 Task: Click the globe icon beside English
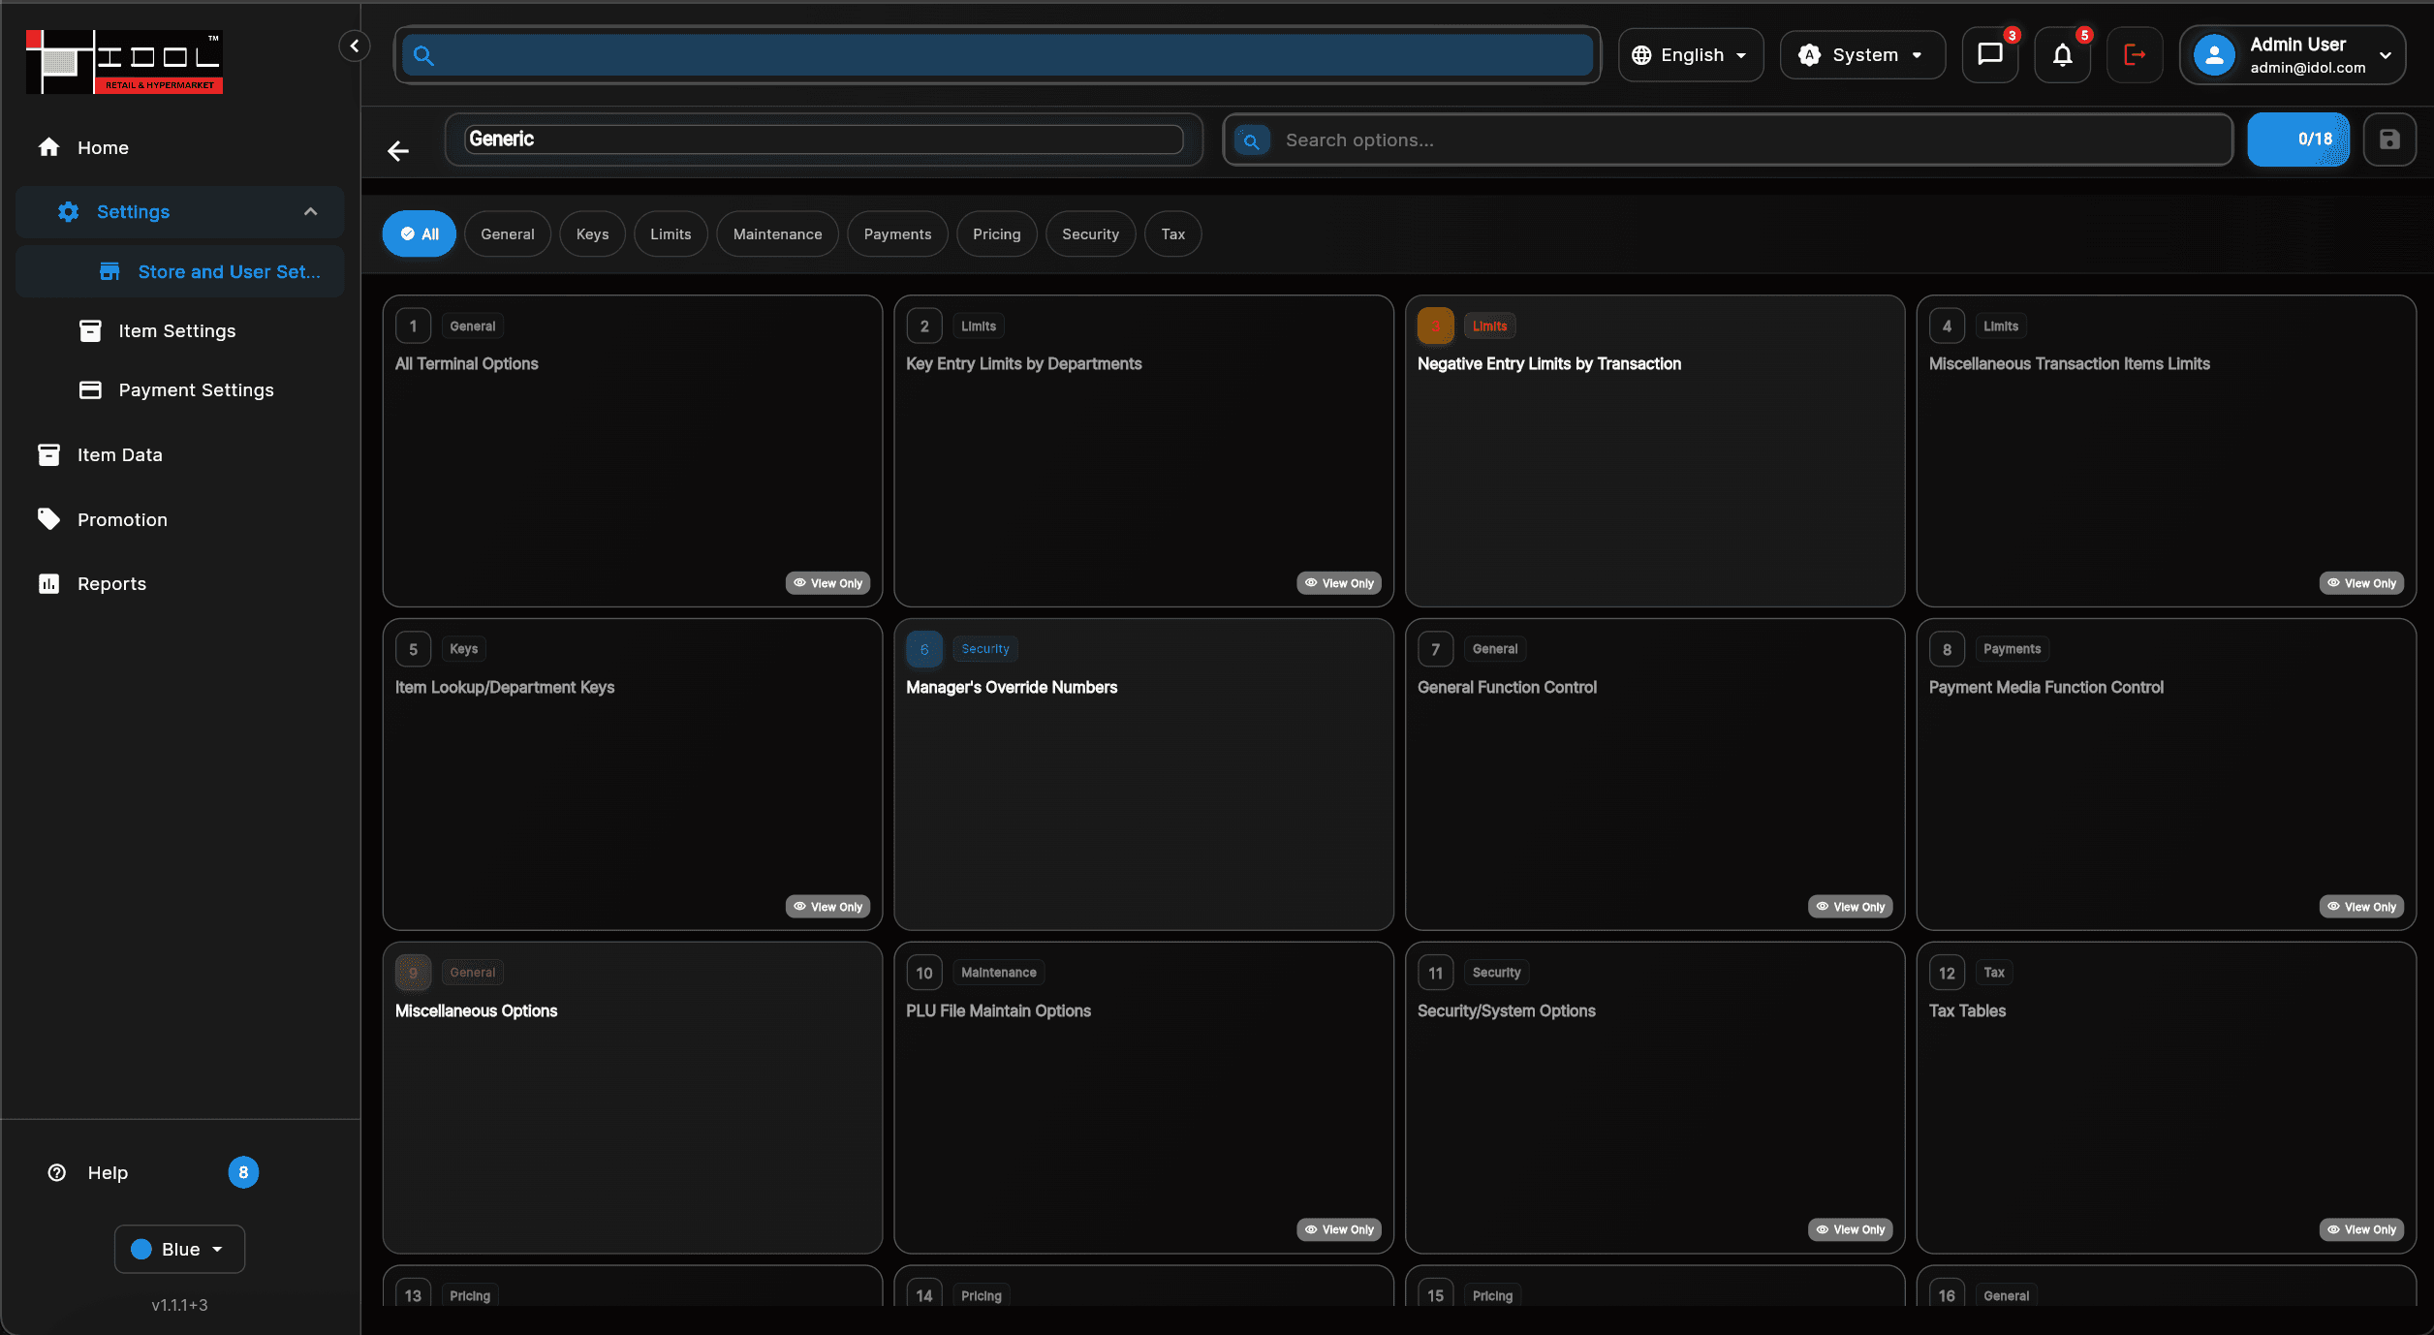point(1641,55)
